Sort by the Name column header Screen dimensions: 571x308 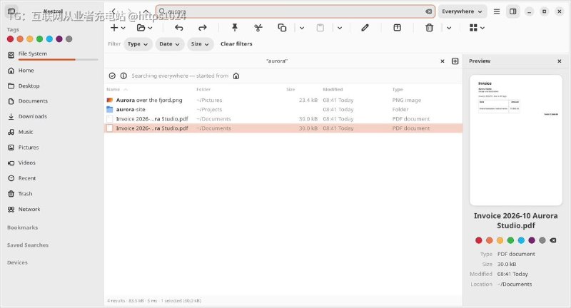click(x=113, y=89)
